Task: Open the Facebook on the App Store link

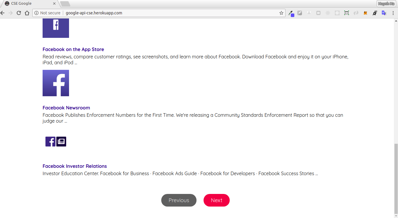Action: point(73,49)
